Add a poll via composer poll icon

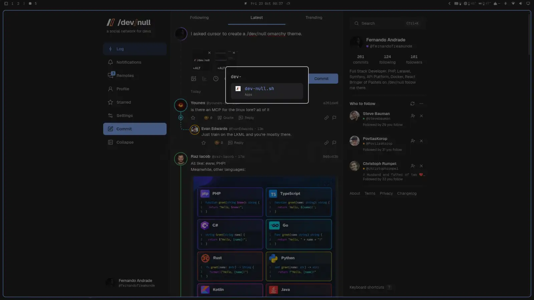click(205, 79)
